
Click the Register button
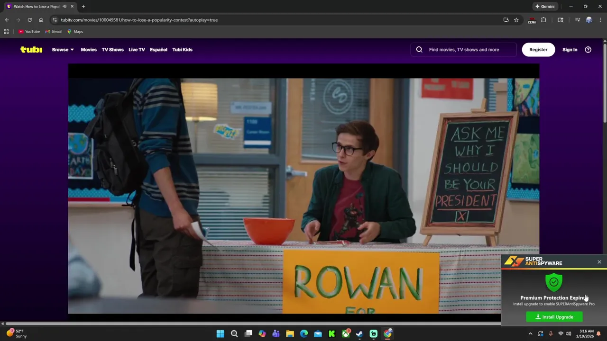point(538,49)
